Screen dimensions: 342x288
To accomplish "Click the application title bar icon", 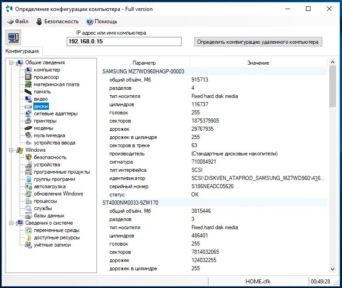I will 9,9.
